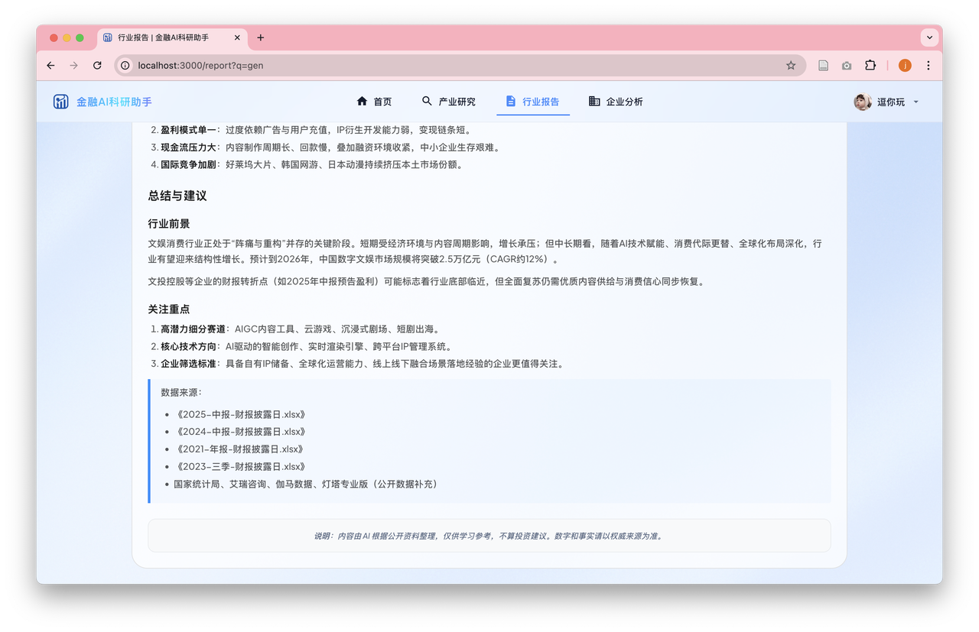979x632 pixels.
Task: Close the 行业报告 browser tab
Action: [x=237, y=37]
